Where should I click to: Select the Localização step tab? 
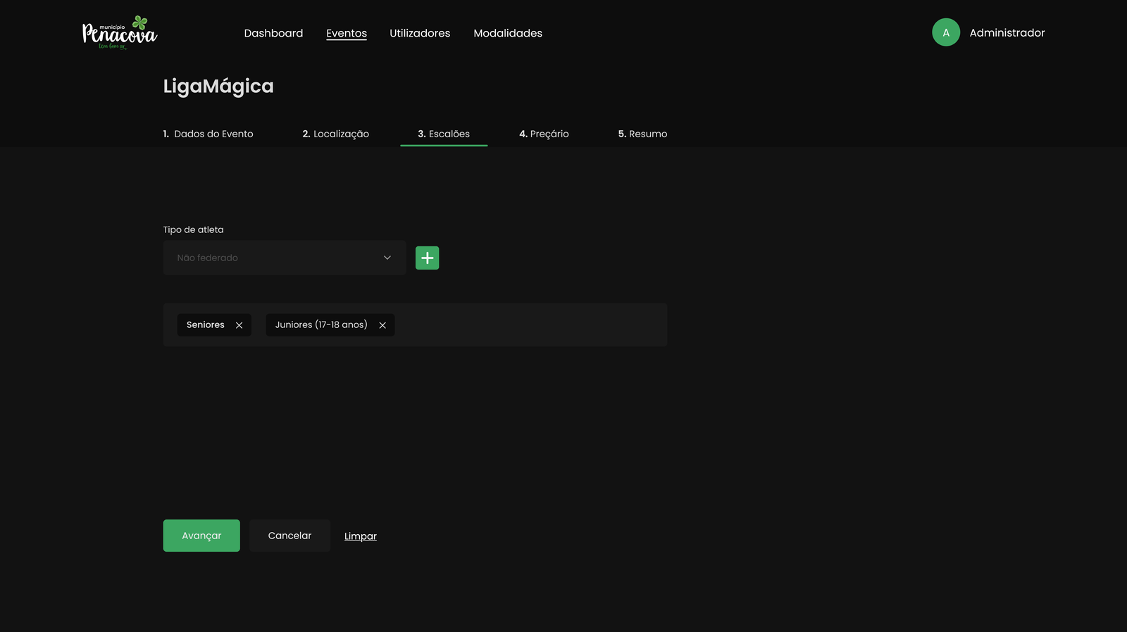coord(335,134)
